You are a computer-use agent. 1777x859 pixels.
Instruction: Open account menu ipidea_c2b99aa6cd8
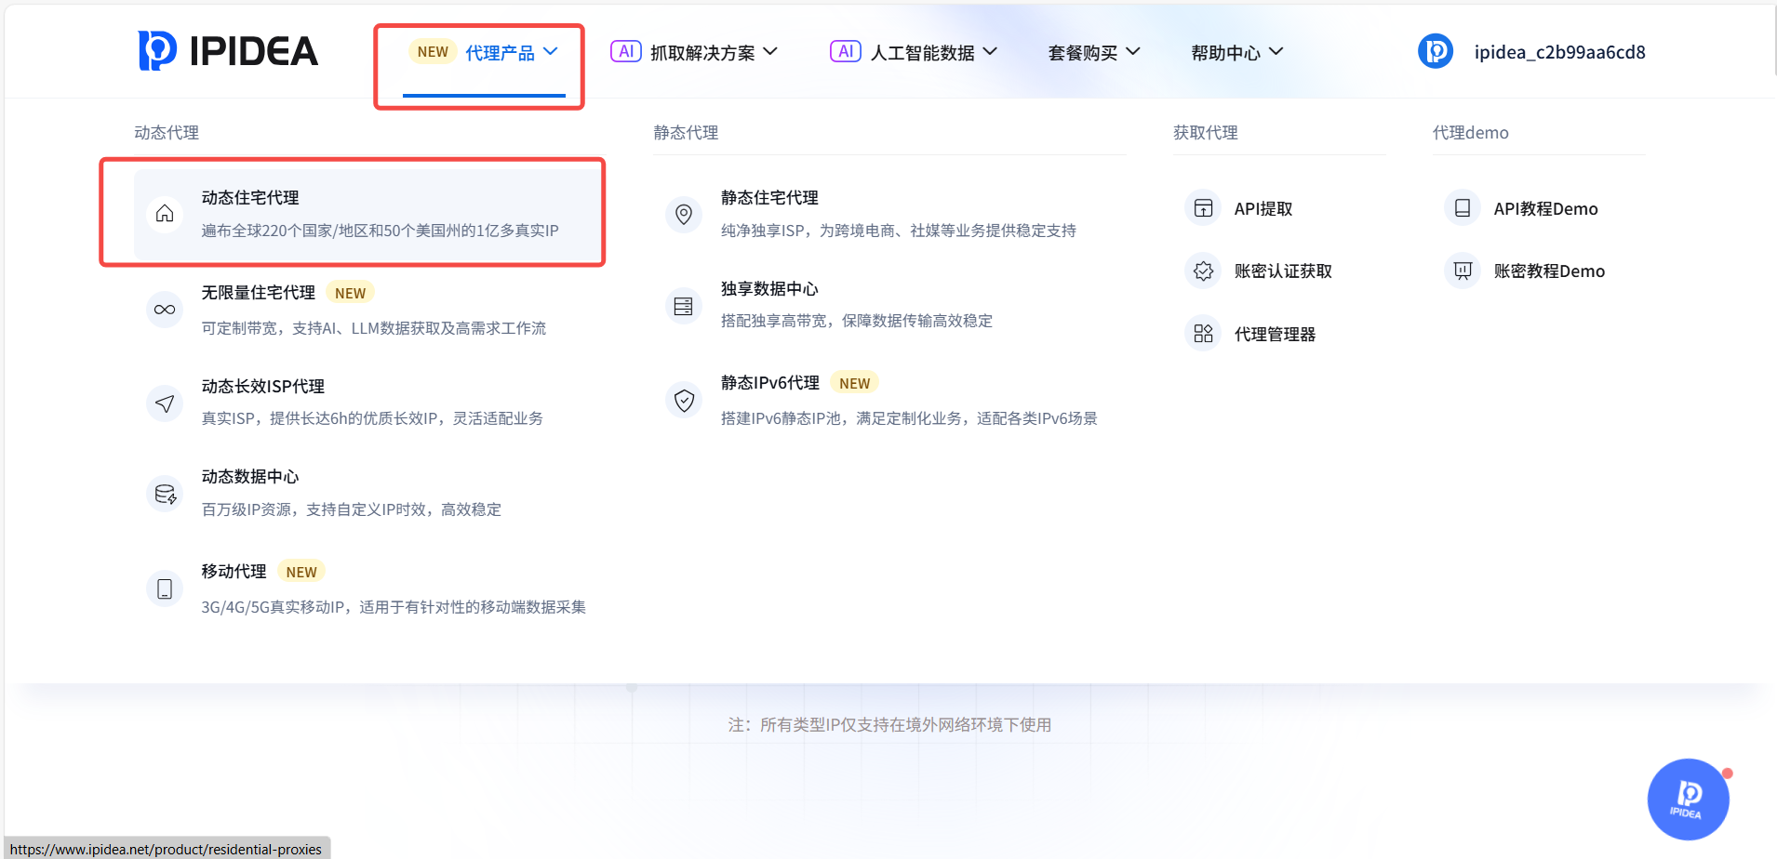pos(1559,52)
